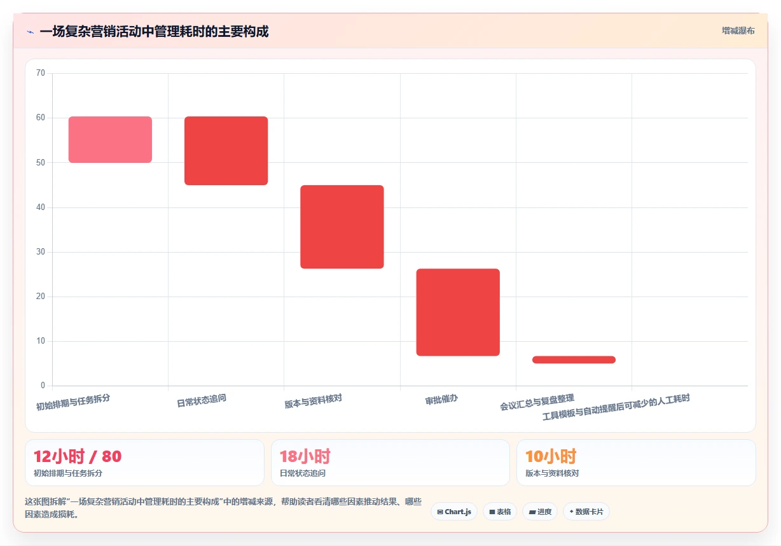Click the pink 初始排期与任务拆分 bar
This screenshot has height=546, width=781.
(110, 139)
